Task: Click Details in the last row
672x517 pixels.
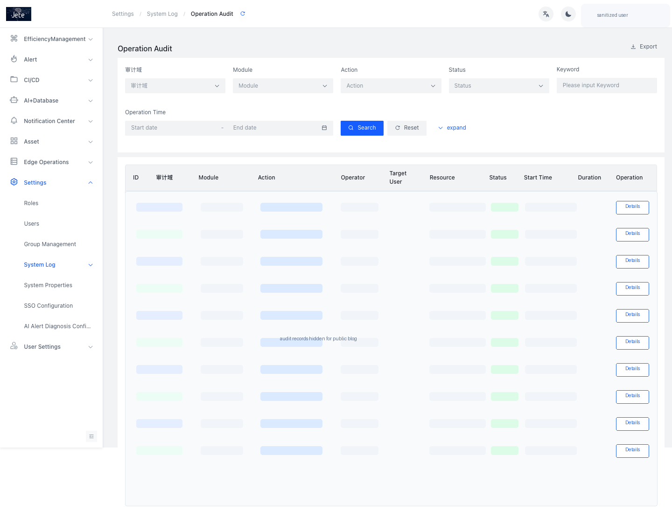Action: point(632,450)
